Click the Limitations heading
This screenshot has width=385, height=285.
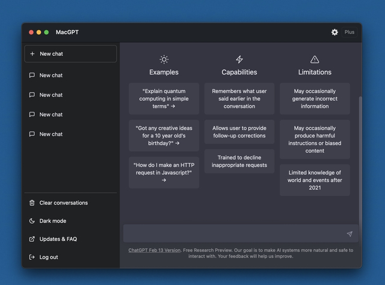315,72
